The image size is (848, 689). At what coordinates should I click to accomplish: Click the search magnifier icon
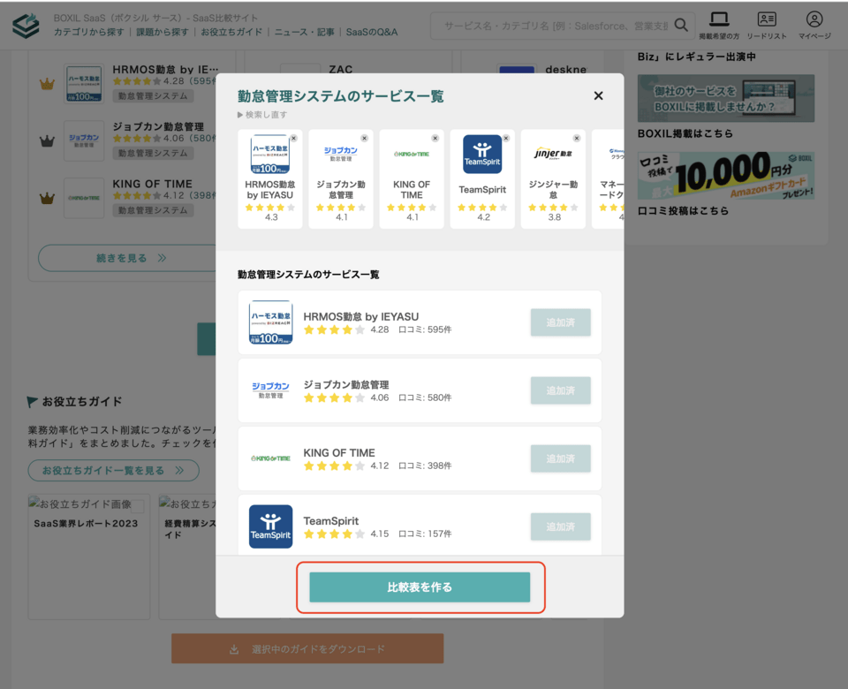(x=681, y=25)
